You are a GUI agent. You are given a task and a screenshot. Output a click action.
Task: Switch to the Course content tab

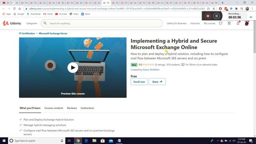(54, 108)
